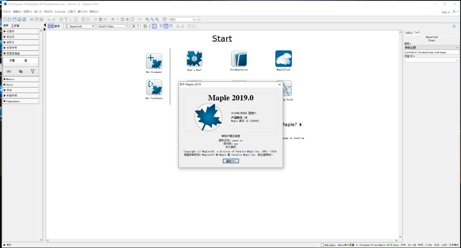Open the 书签(K) bookmark dropdown
This screenshot has width=461, height=248.
[x=431, y=60]
